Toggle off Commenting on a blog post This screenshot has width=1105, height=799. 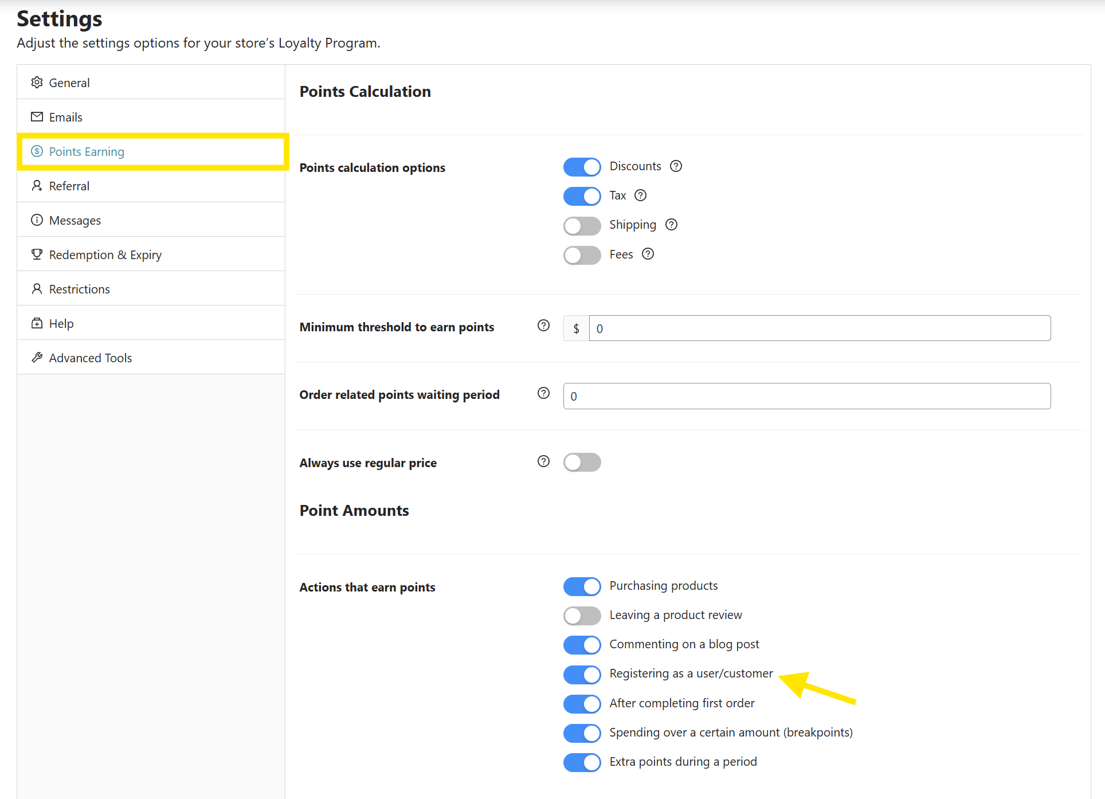coord(582,645)
